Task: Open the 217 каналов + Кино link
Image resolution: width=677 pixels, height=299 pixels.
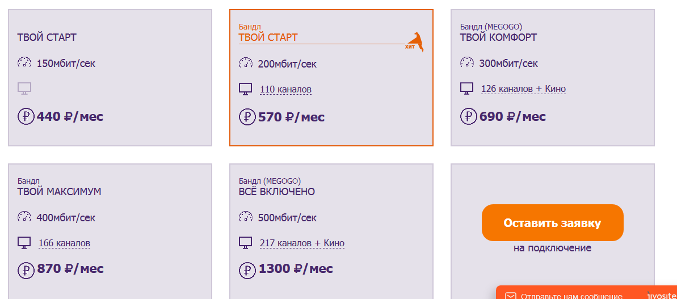Action: click(302, 243)
